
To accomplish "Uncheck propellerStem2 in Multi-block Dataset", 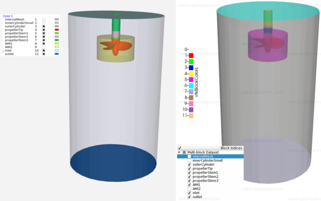I will pos(189,177).
